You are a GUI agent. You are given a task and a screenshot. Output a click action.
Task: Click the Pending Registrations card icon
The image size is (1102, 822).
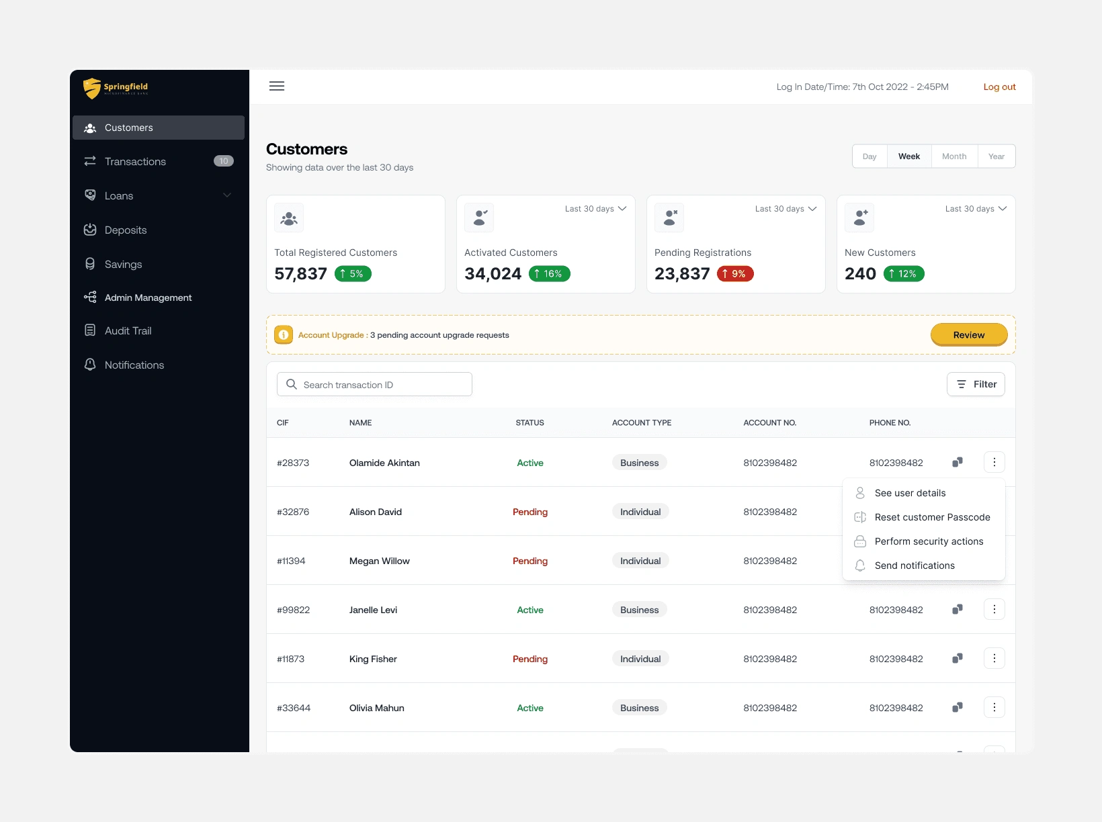click(669, 218)
